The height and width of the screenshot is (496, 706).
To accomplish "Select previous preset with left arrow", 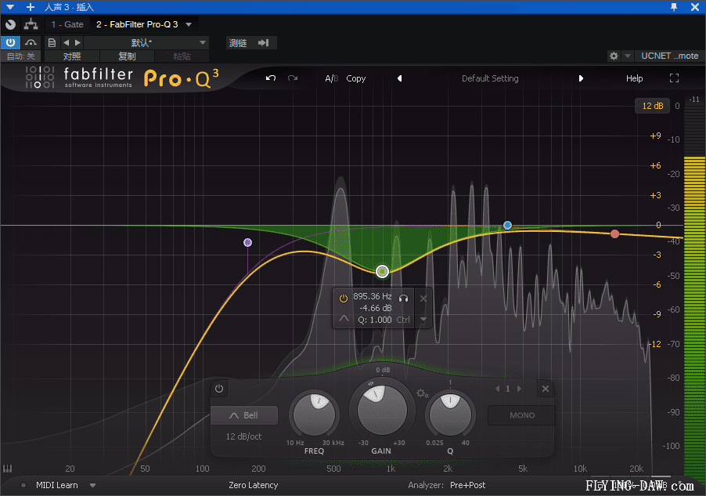I will (399, 78).
